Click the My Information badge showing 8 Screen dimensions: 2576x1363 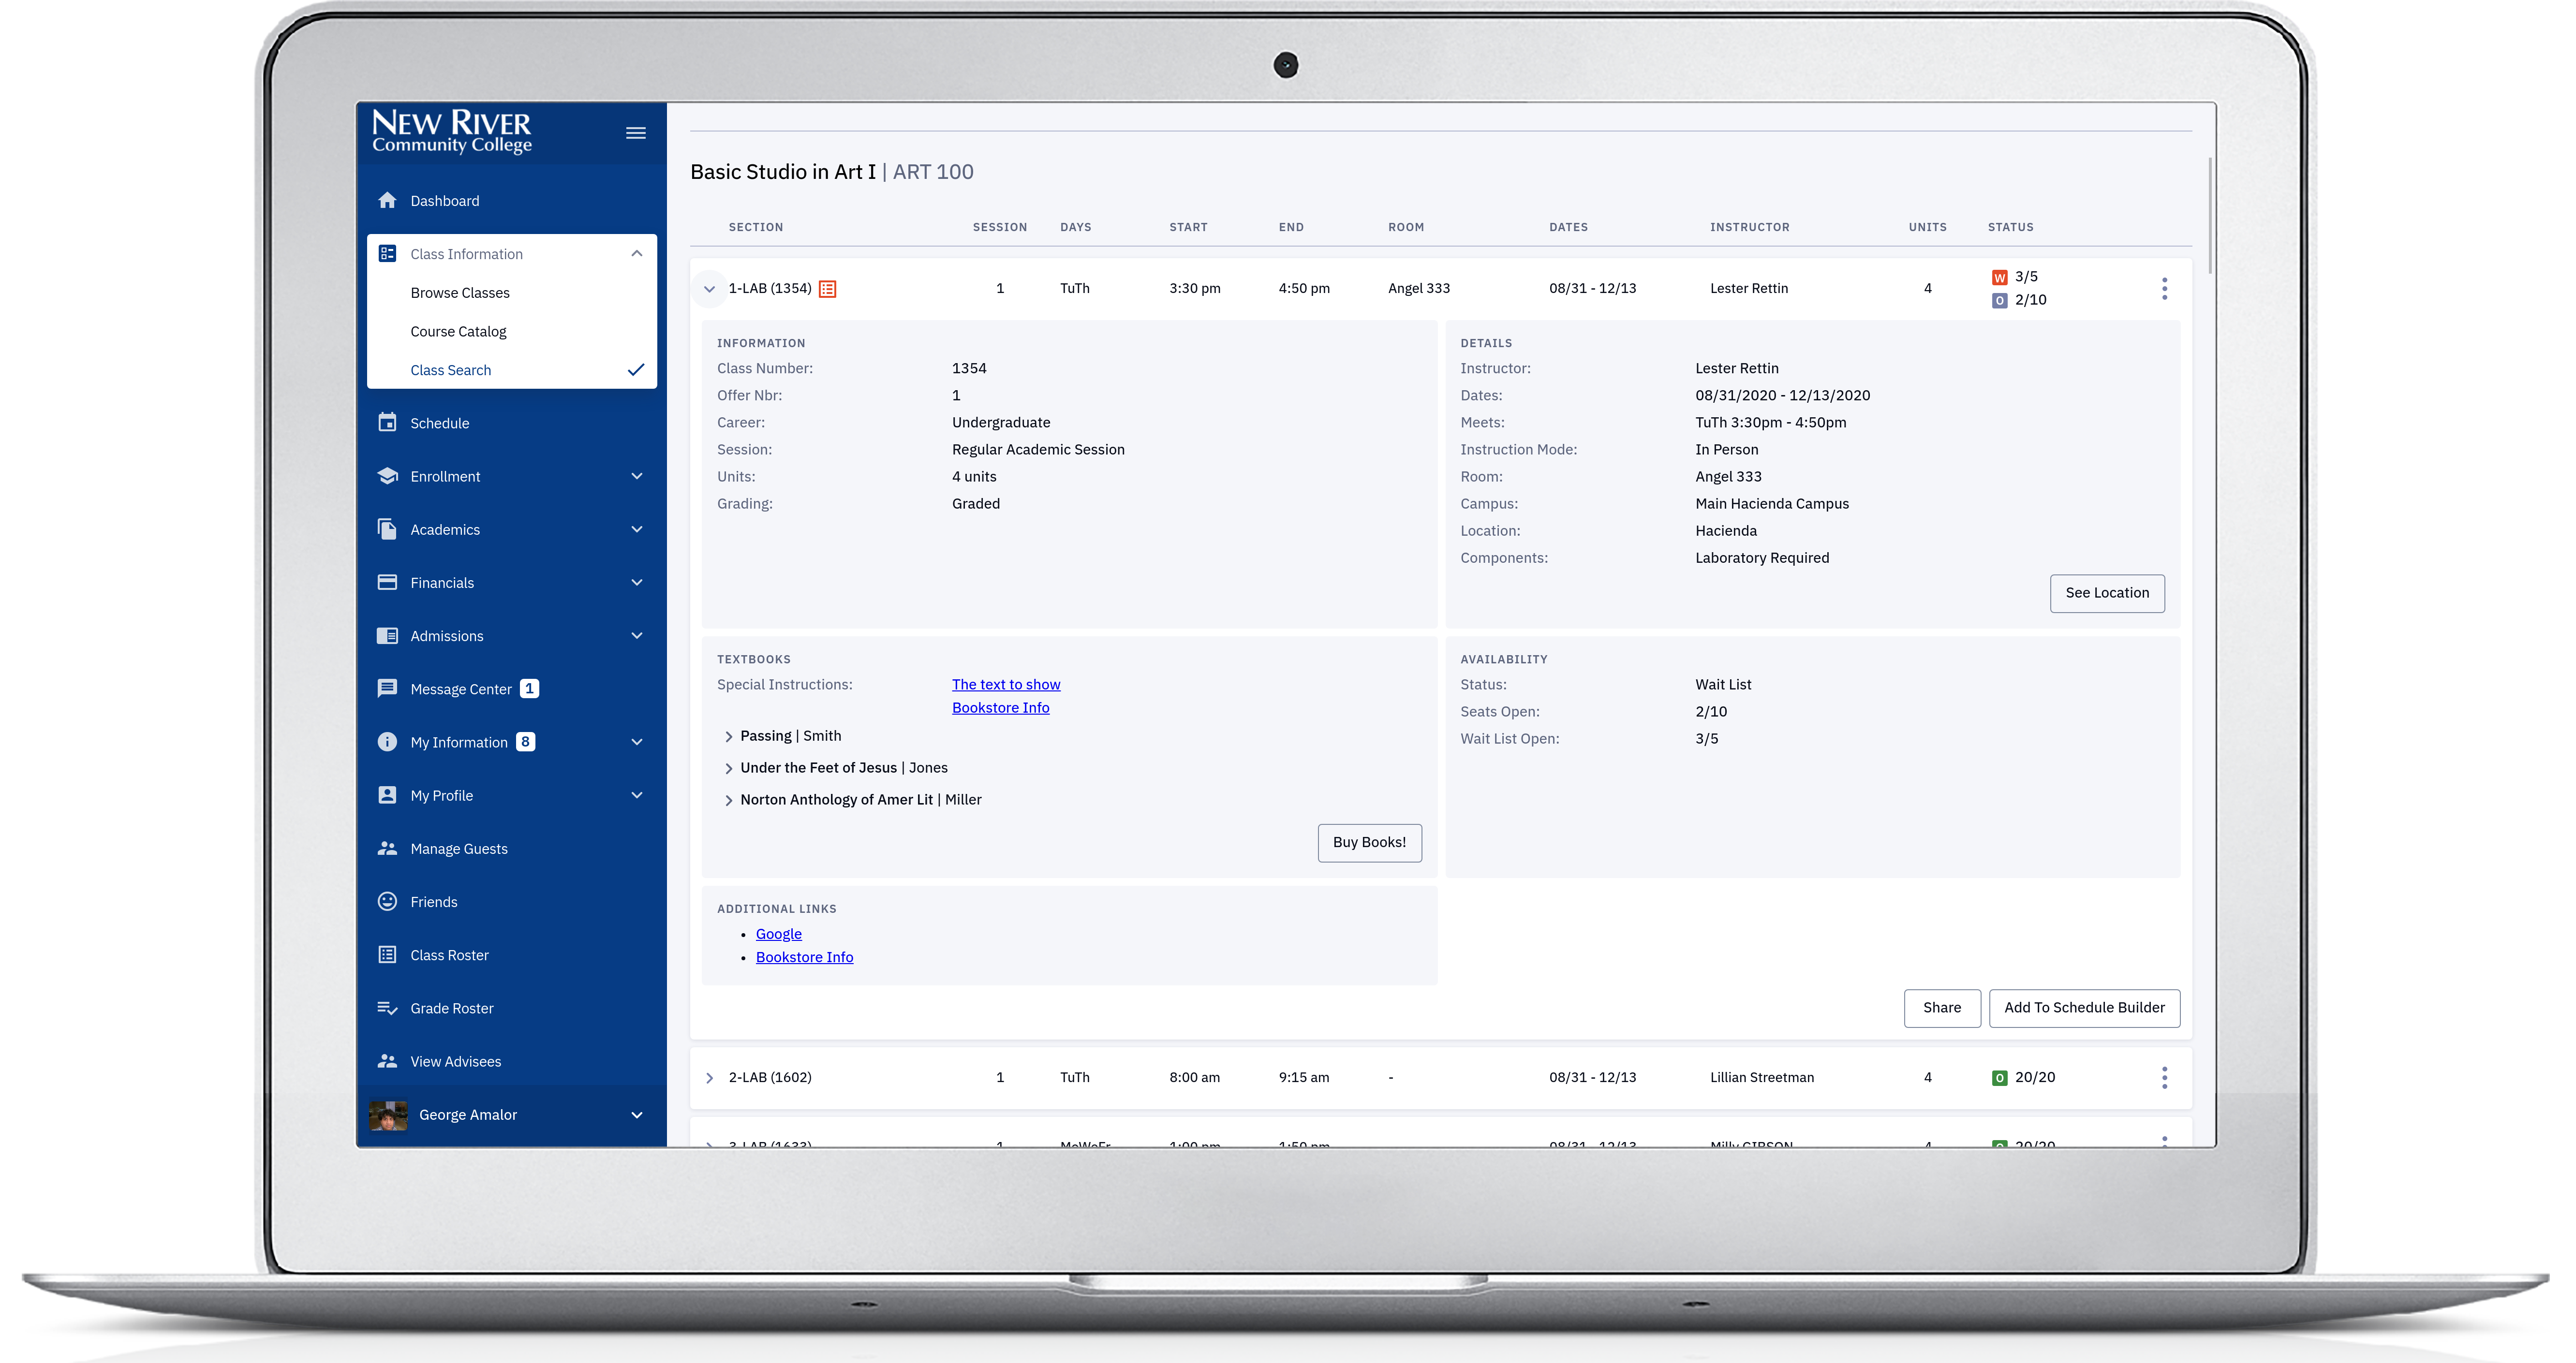coord(525,742)
